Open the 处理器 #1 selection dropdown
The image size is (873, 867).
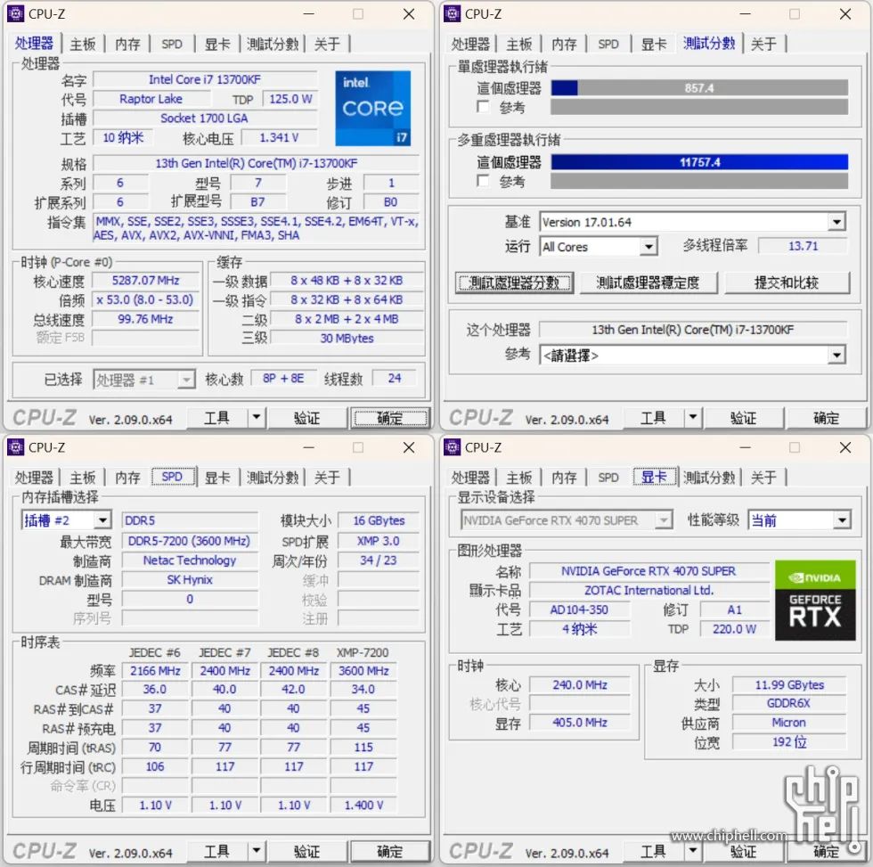[186, 380]
